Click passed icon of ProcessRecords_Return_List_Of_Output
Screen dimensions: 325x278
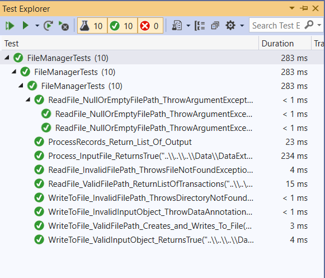click(39, 142)
